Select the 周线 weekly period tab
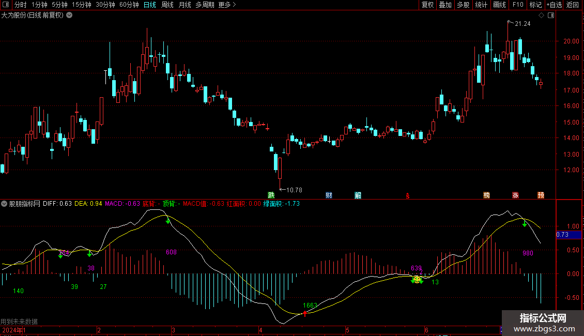This screenshot has height=336, width=584. pyautogui.click(x=167, y=5)
